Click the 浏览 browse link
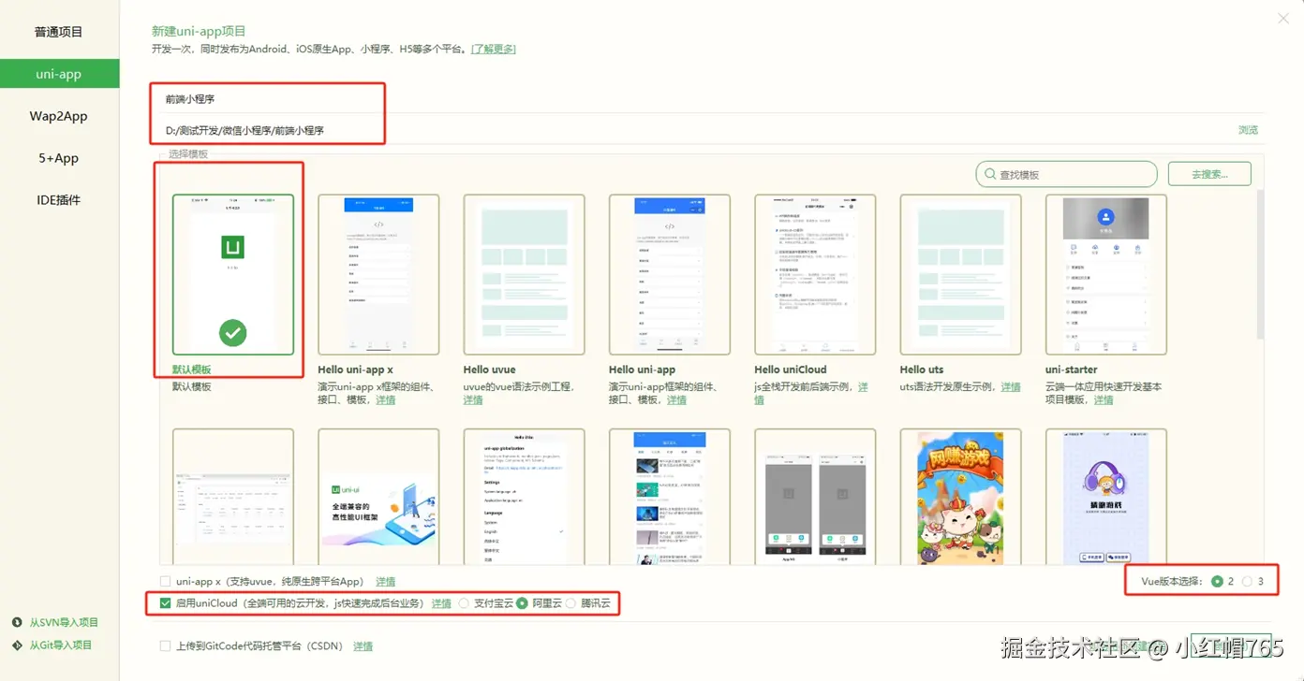 point(1248,130)
